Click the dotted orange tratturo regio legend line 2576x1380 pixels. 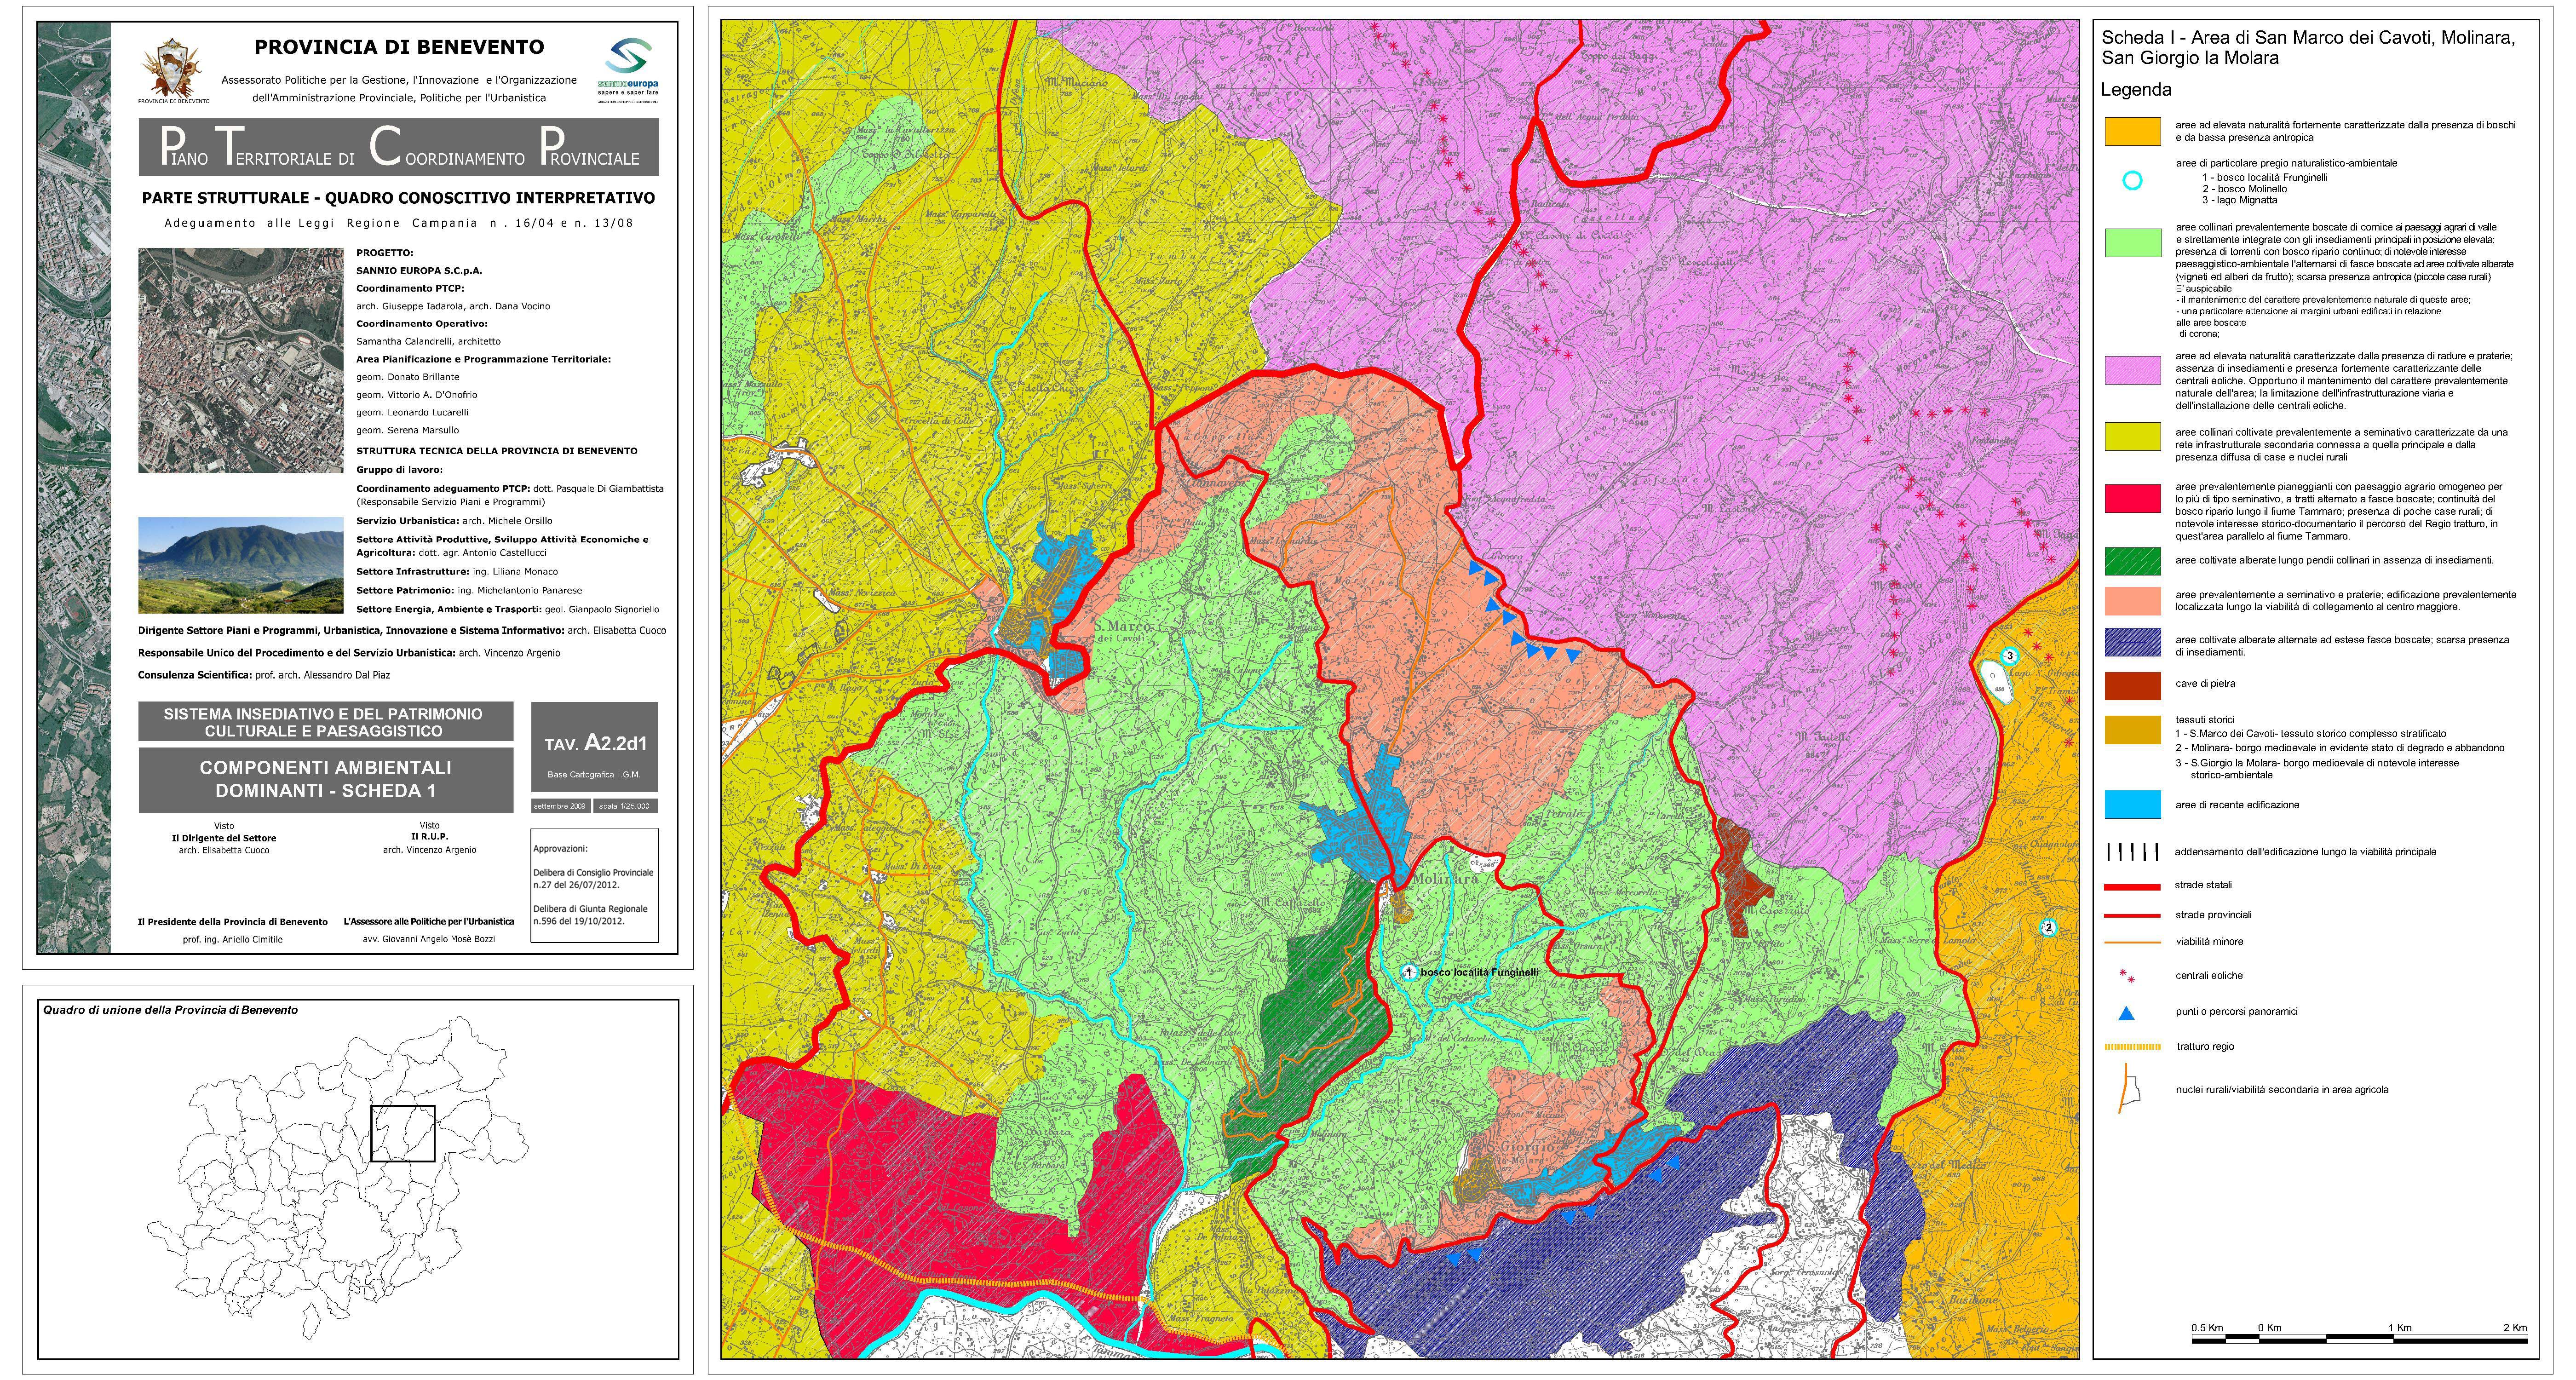(x=2132, y=1047)
